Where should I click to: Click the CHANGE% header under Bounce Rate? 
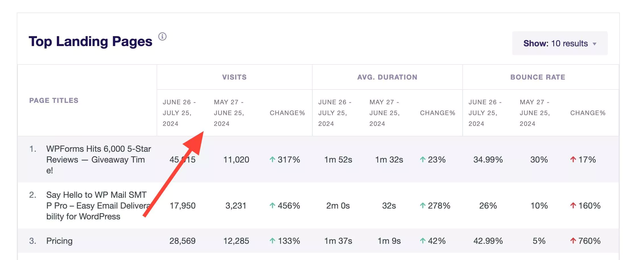588,113
